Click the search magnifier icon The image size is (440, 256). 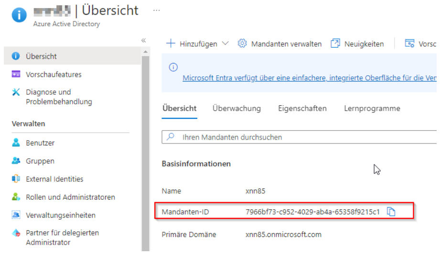(x=171, y=137)
